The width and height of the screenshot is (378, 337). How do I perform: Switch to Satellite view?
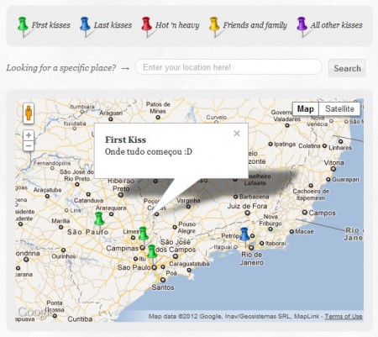pos(339,108)
